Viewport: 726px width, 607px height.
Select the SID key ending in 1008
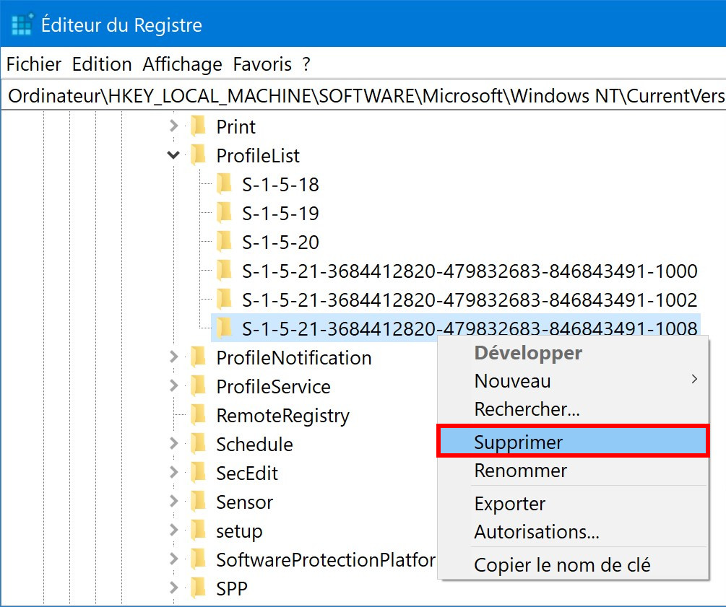pos(470,328)
